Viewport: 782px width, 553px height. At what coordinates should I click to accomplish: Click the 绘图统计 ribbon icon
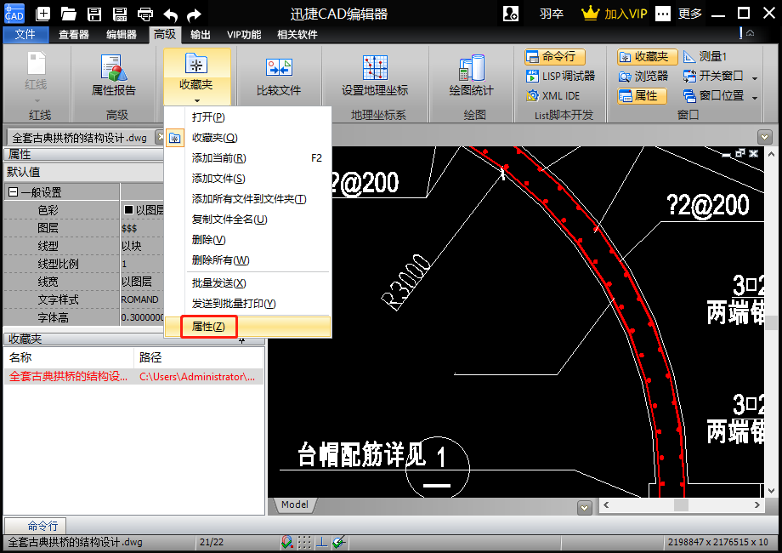coord(471,76)
